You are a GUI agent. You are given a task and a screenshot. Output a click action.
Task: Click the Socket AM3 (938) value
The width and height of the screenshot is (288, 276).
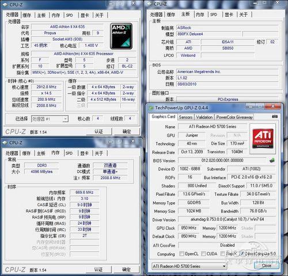click(x=67, y=39)
